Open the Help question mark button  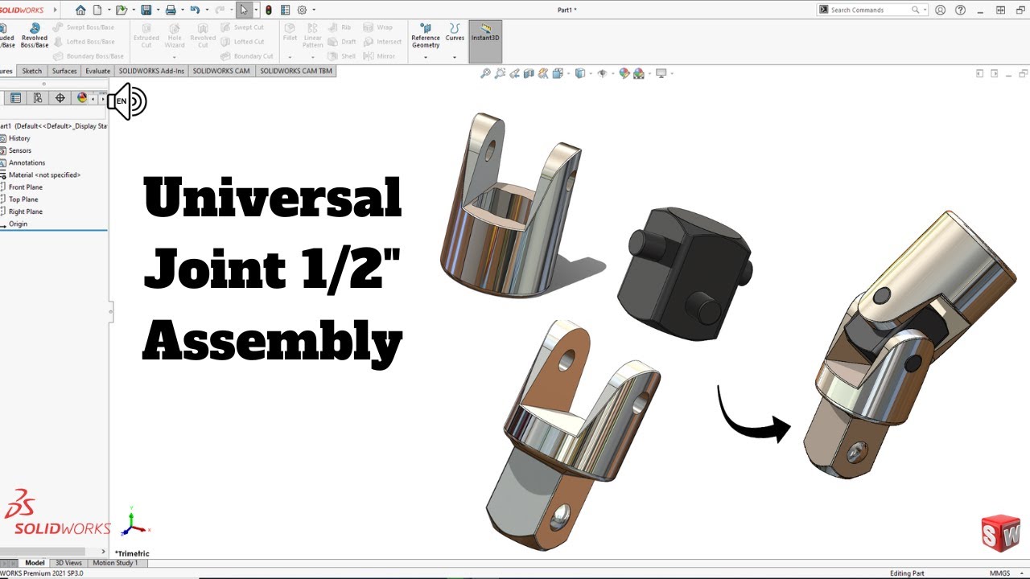click(x=960, y=10)
